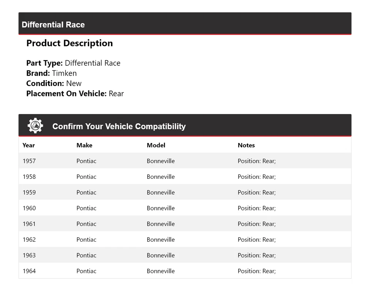Click the Brand: Timken text
The image size is (370, 291).
point(51,73)
